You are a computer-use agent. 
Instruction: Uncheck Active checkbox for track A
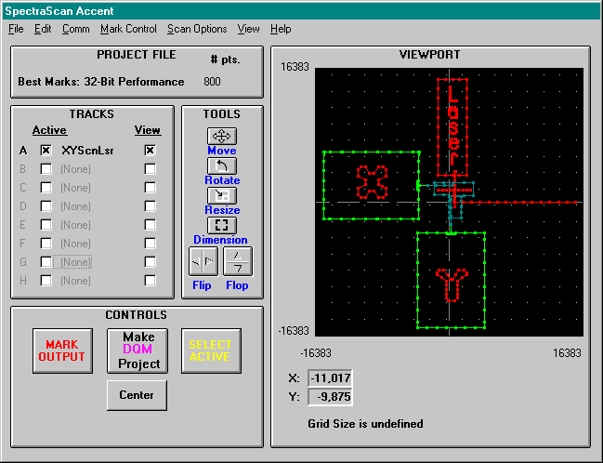[46, 150]
